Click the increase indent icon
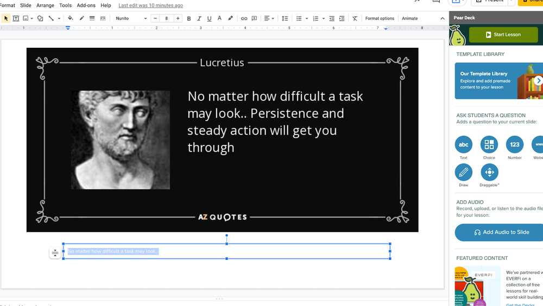This screenshot has height=306, width=543. 342,18
